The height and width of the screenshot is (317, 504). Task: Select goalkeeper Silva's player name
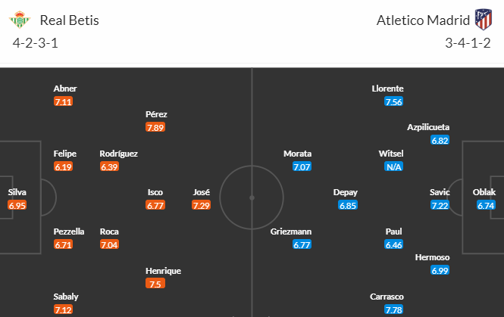pyautogui.click(x=17, y=192)
